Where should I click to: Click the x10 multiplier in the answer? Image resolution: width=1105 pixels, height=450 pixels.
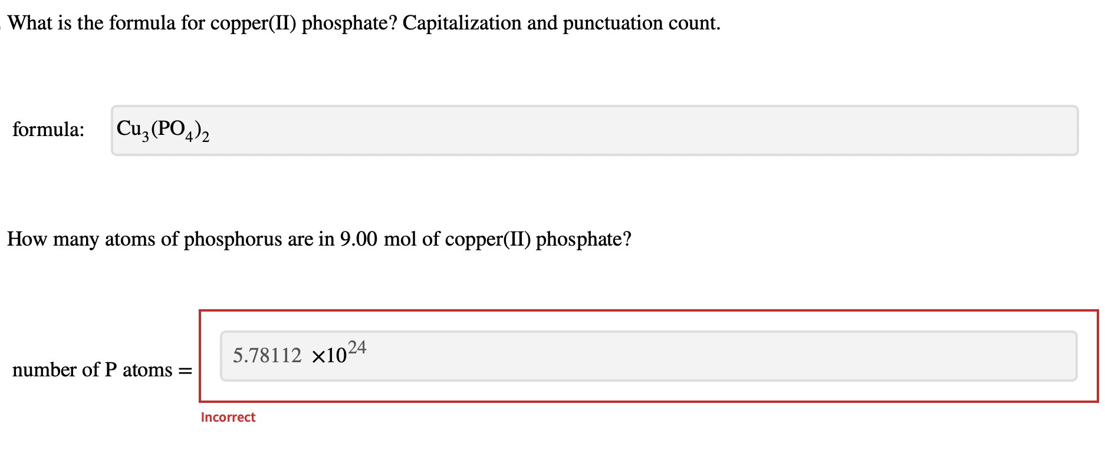click(x=328, y=356)
